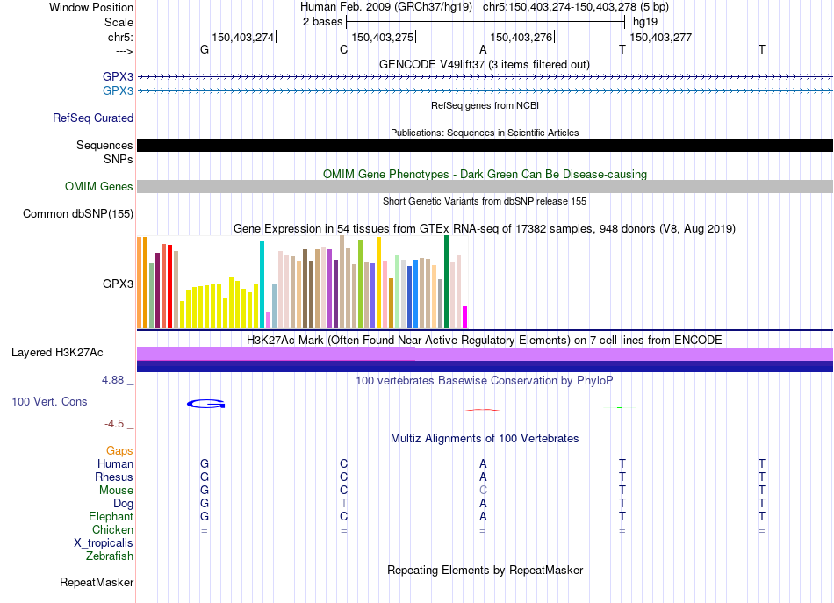This screenshot has height=603, width=834.
Task: Open Publications: Sequences in Scientific Articles title
Action: [485, 133]
